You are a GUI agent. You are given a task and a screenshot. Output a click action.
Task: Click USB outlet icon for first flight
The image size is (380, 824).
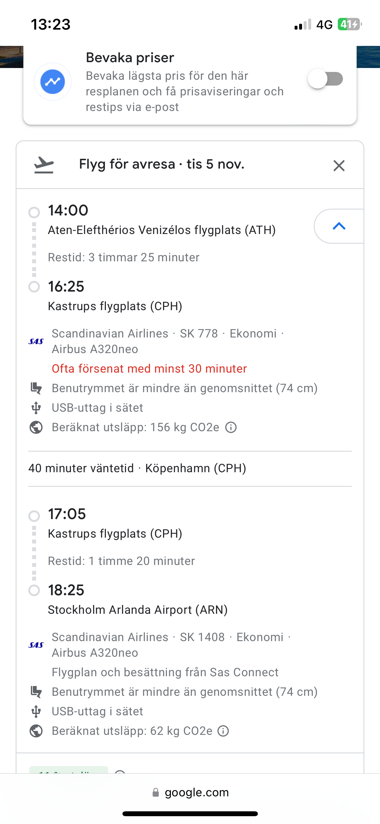coord(36,408)
